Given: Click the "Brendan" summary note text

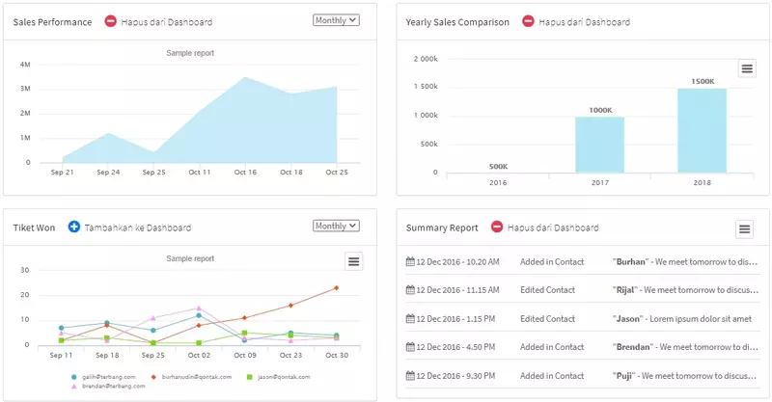Looking at the screenshot, I should click(685, 347).
